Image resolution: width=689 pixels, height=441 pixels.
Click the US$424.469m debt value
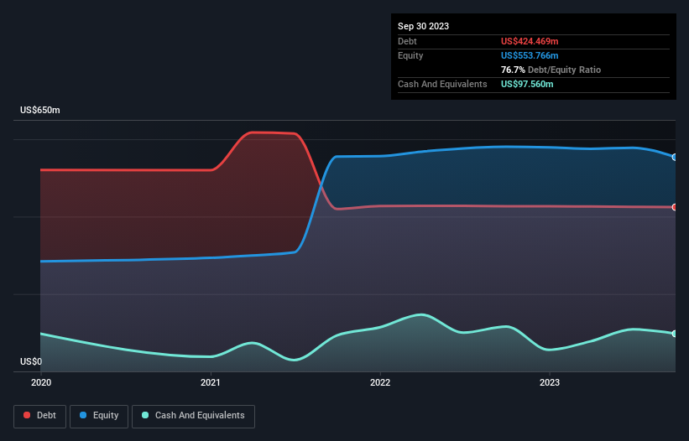click(530, 41)
